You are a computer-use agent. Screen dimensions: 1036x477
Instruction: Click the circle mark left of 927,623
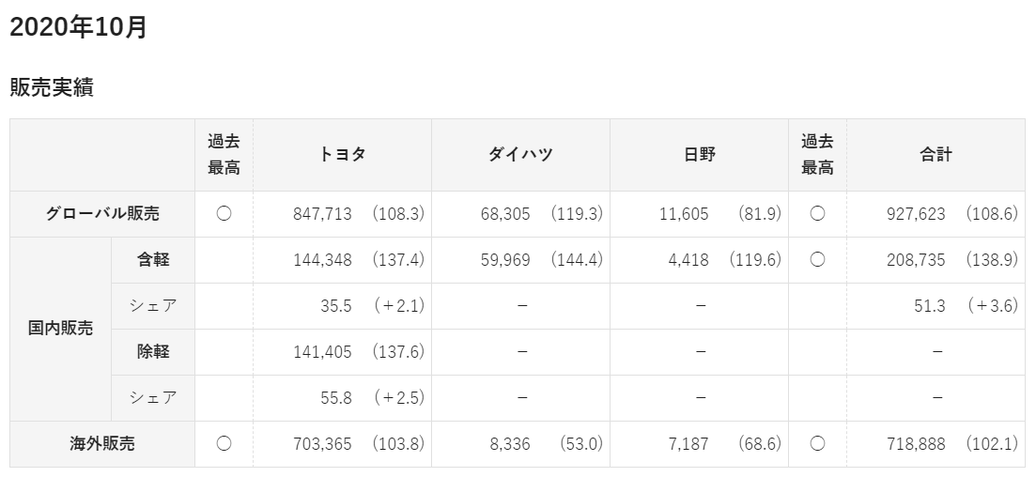[x=817, y=214]
